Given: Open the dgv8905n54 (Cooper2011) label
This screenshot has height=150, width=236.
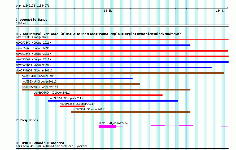Looking at the screenshot, I should pos(40,87).
